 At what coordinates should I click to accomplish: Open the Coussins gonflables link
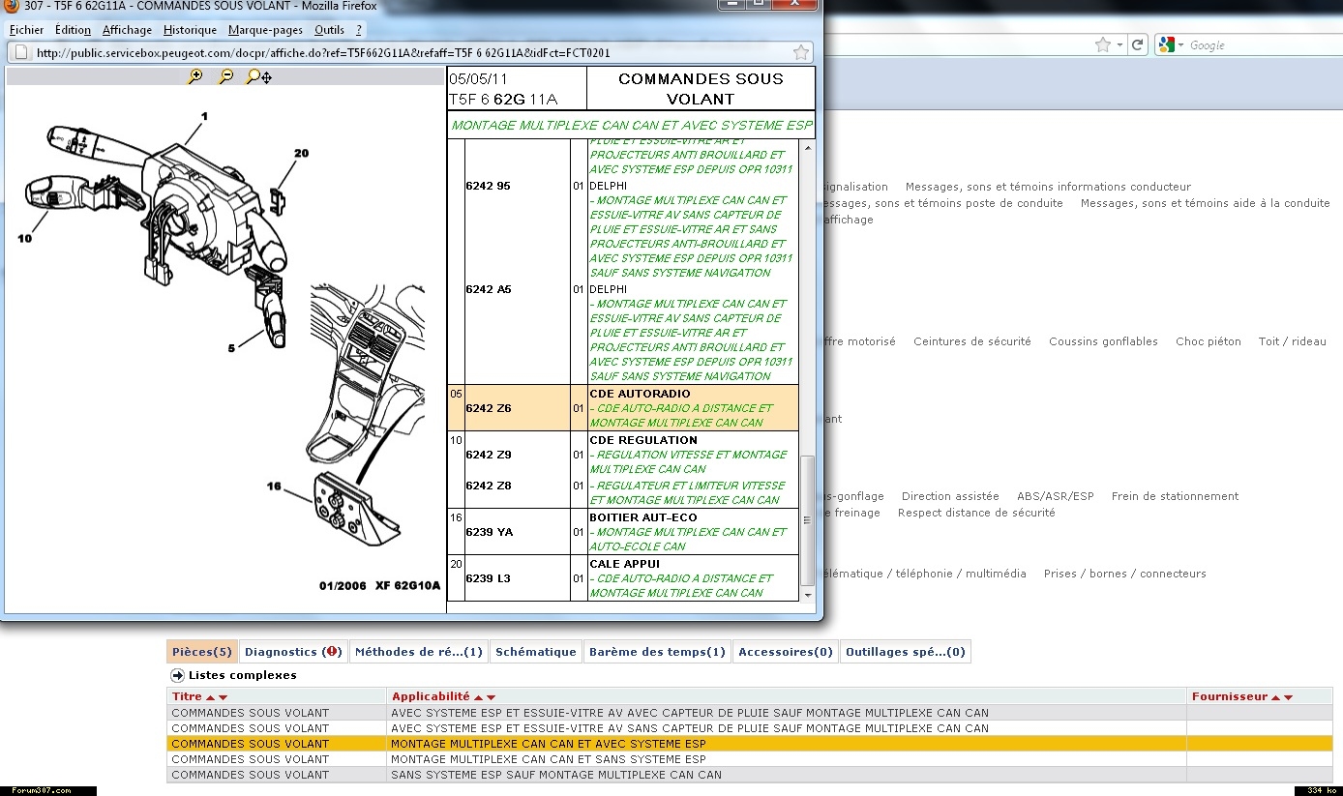pyautogui.click(x=1103, y=341)
